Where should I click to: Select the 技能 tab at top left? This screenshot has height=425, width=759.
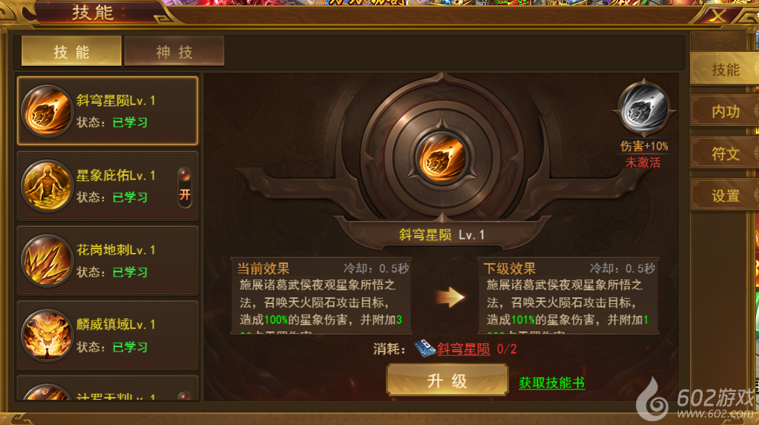tap(72, 51)
